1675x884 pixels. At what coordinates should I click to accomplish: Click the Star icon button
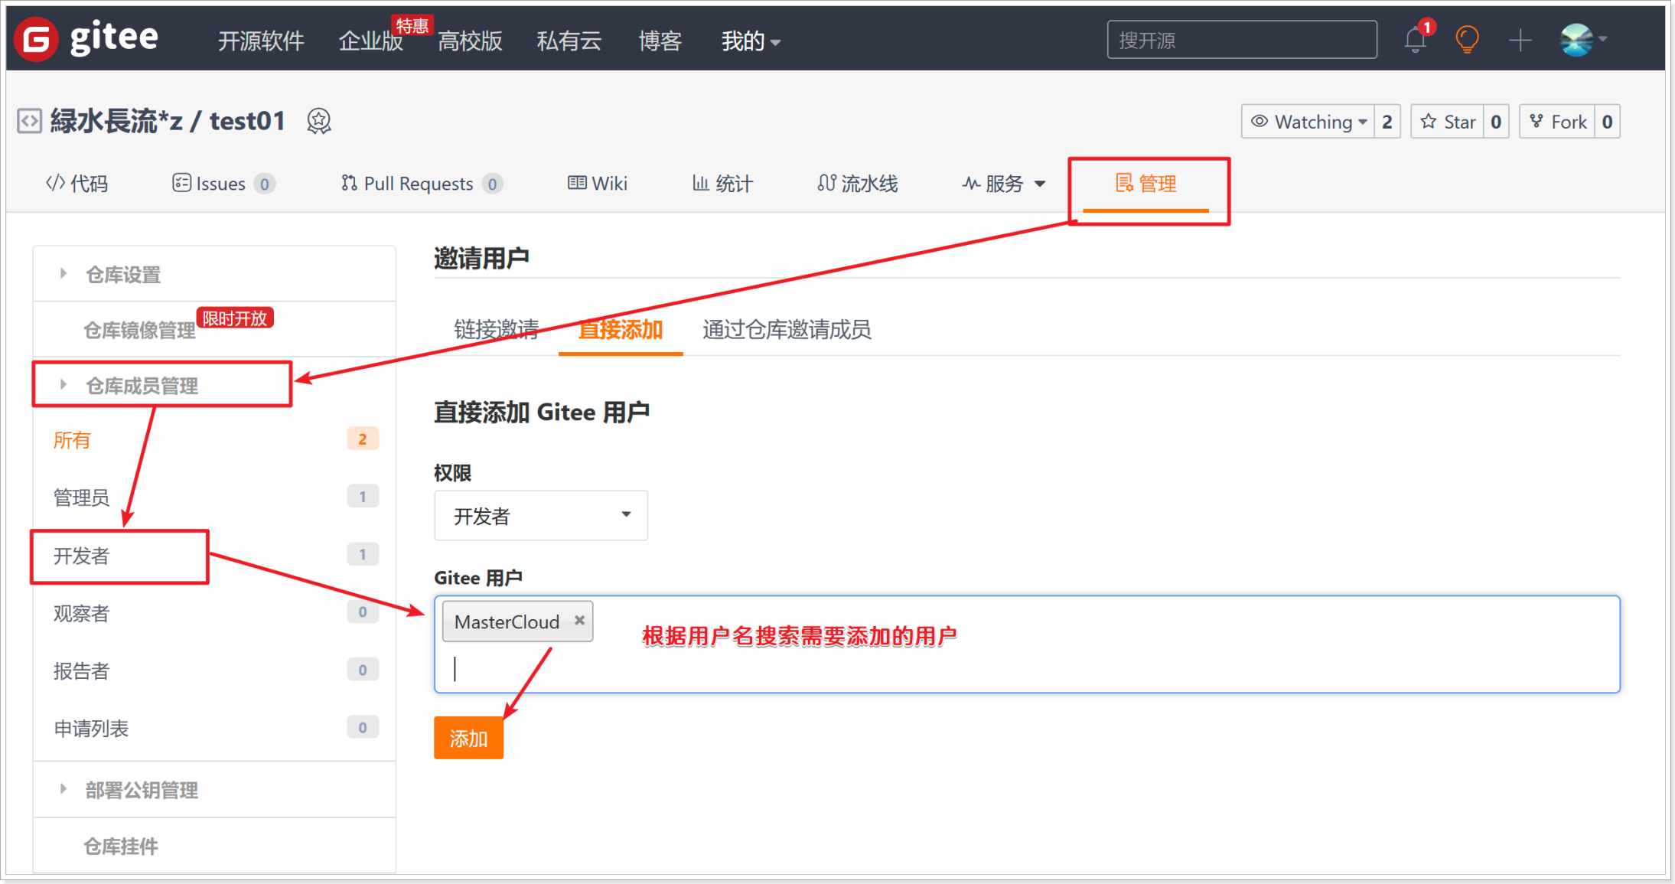click(1448, 122)
